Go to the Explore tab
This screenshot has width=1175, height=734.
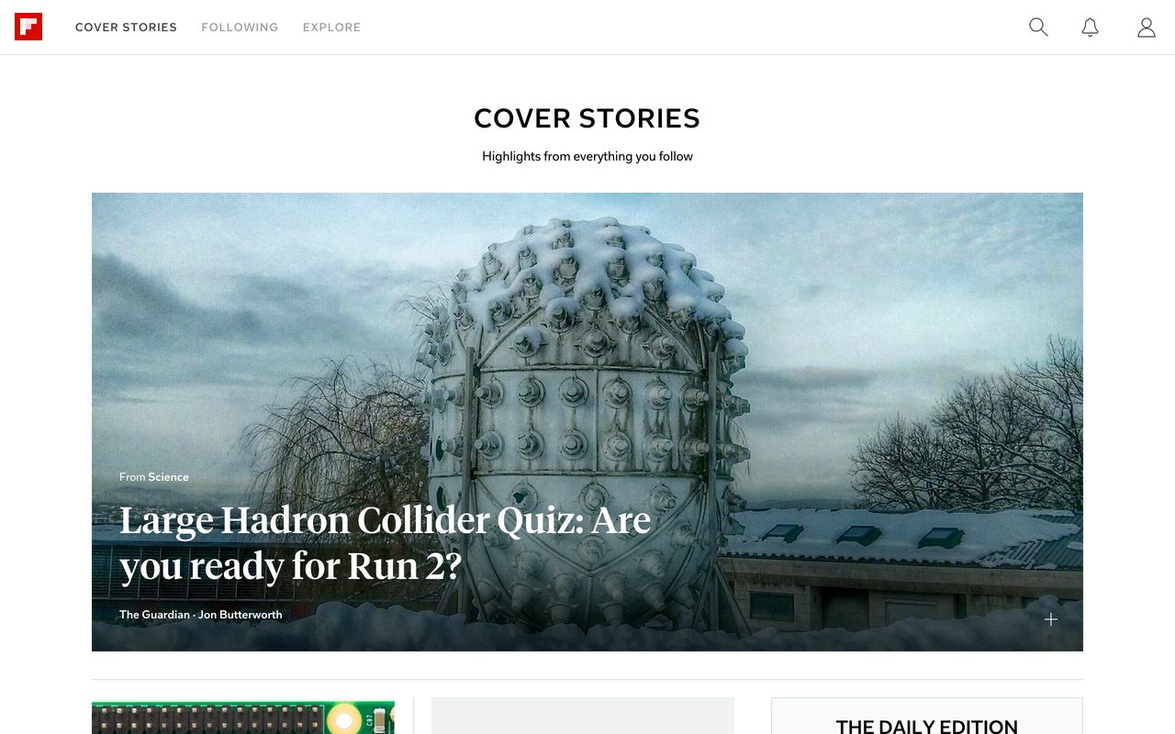(x=331, y=28)
